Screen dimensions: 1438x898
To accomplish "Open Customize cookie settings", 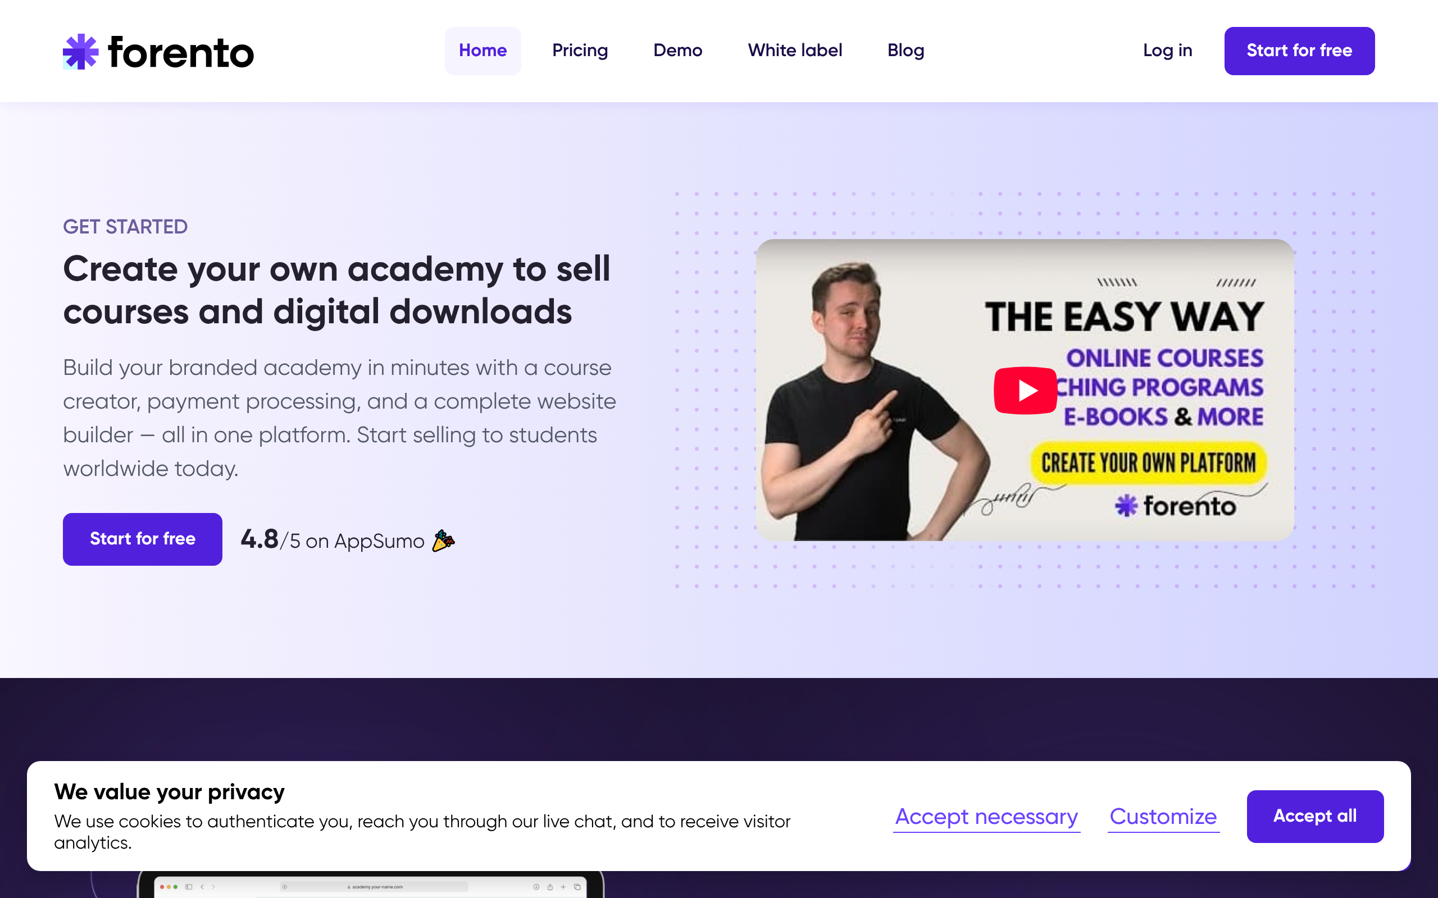I will 1163,817.
